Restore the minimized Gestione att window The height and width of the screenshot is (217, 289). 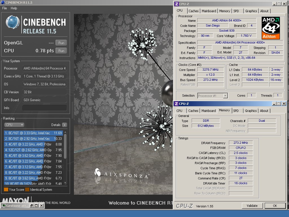(x=32, y=206)
